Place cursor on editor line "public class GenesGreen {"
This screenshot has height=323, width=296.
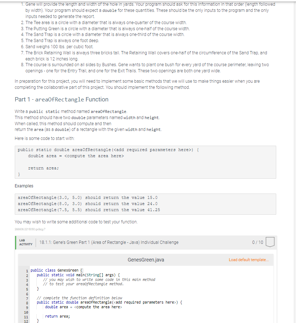(56, 270)
